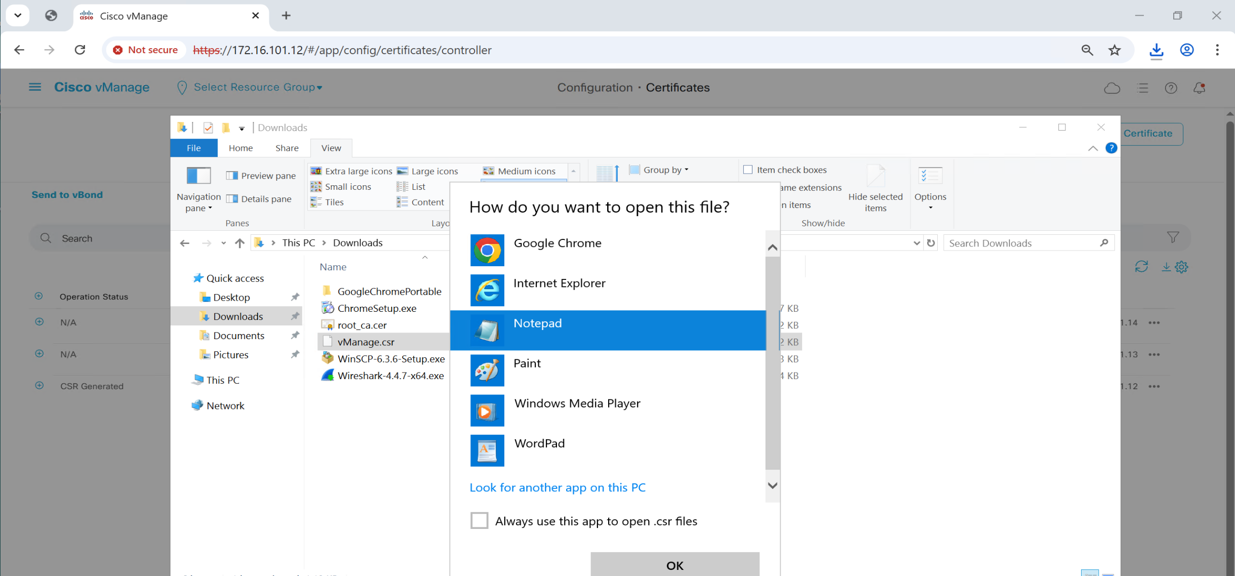This screenshot has height=576, width=1235.
Task: Click Chrome downloads icon in toolbar
Action: tap(1156, 50)
